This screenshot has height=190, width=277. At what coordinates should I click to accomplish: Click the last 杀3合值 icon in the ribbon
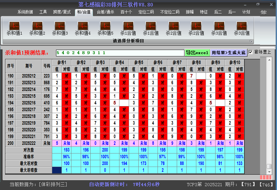tap(241, 26)
